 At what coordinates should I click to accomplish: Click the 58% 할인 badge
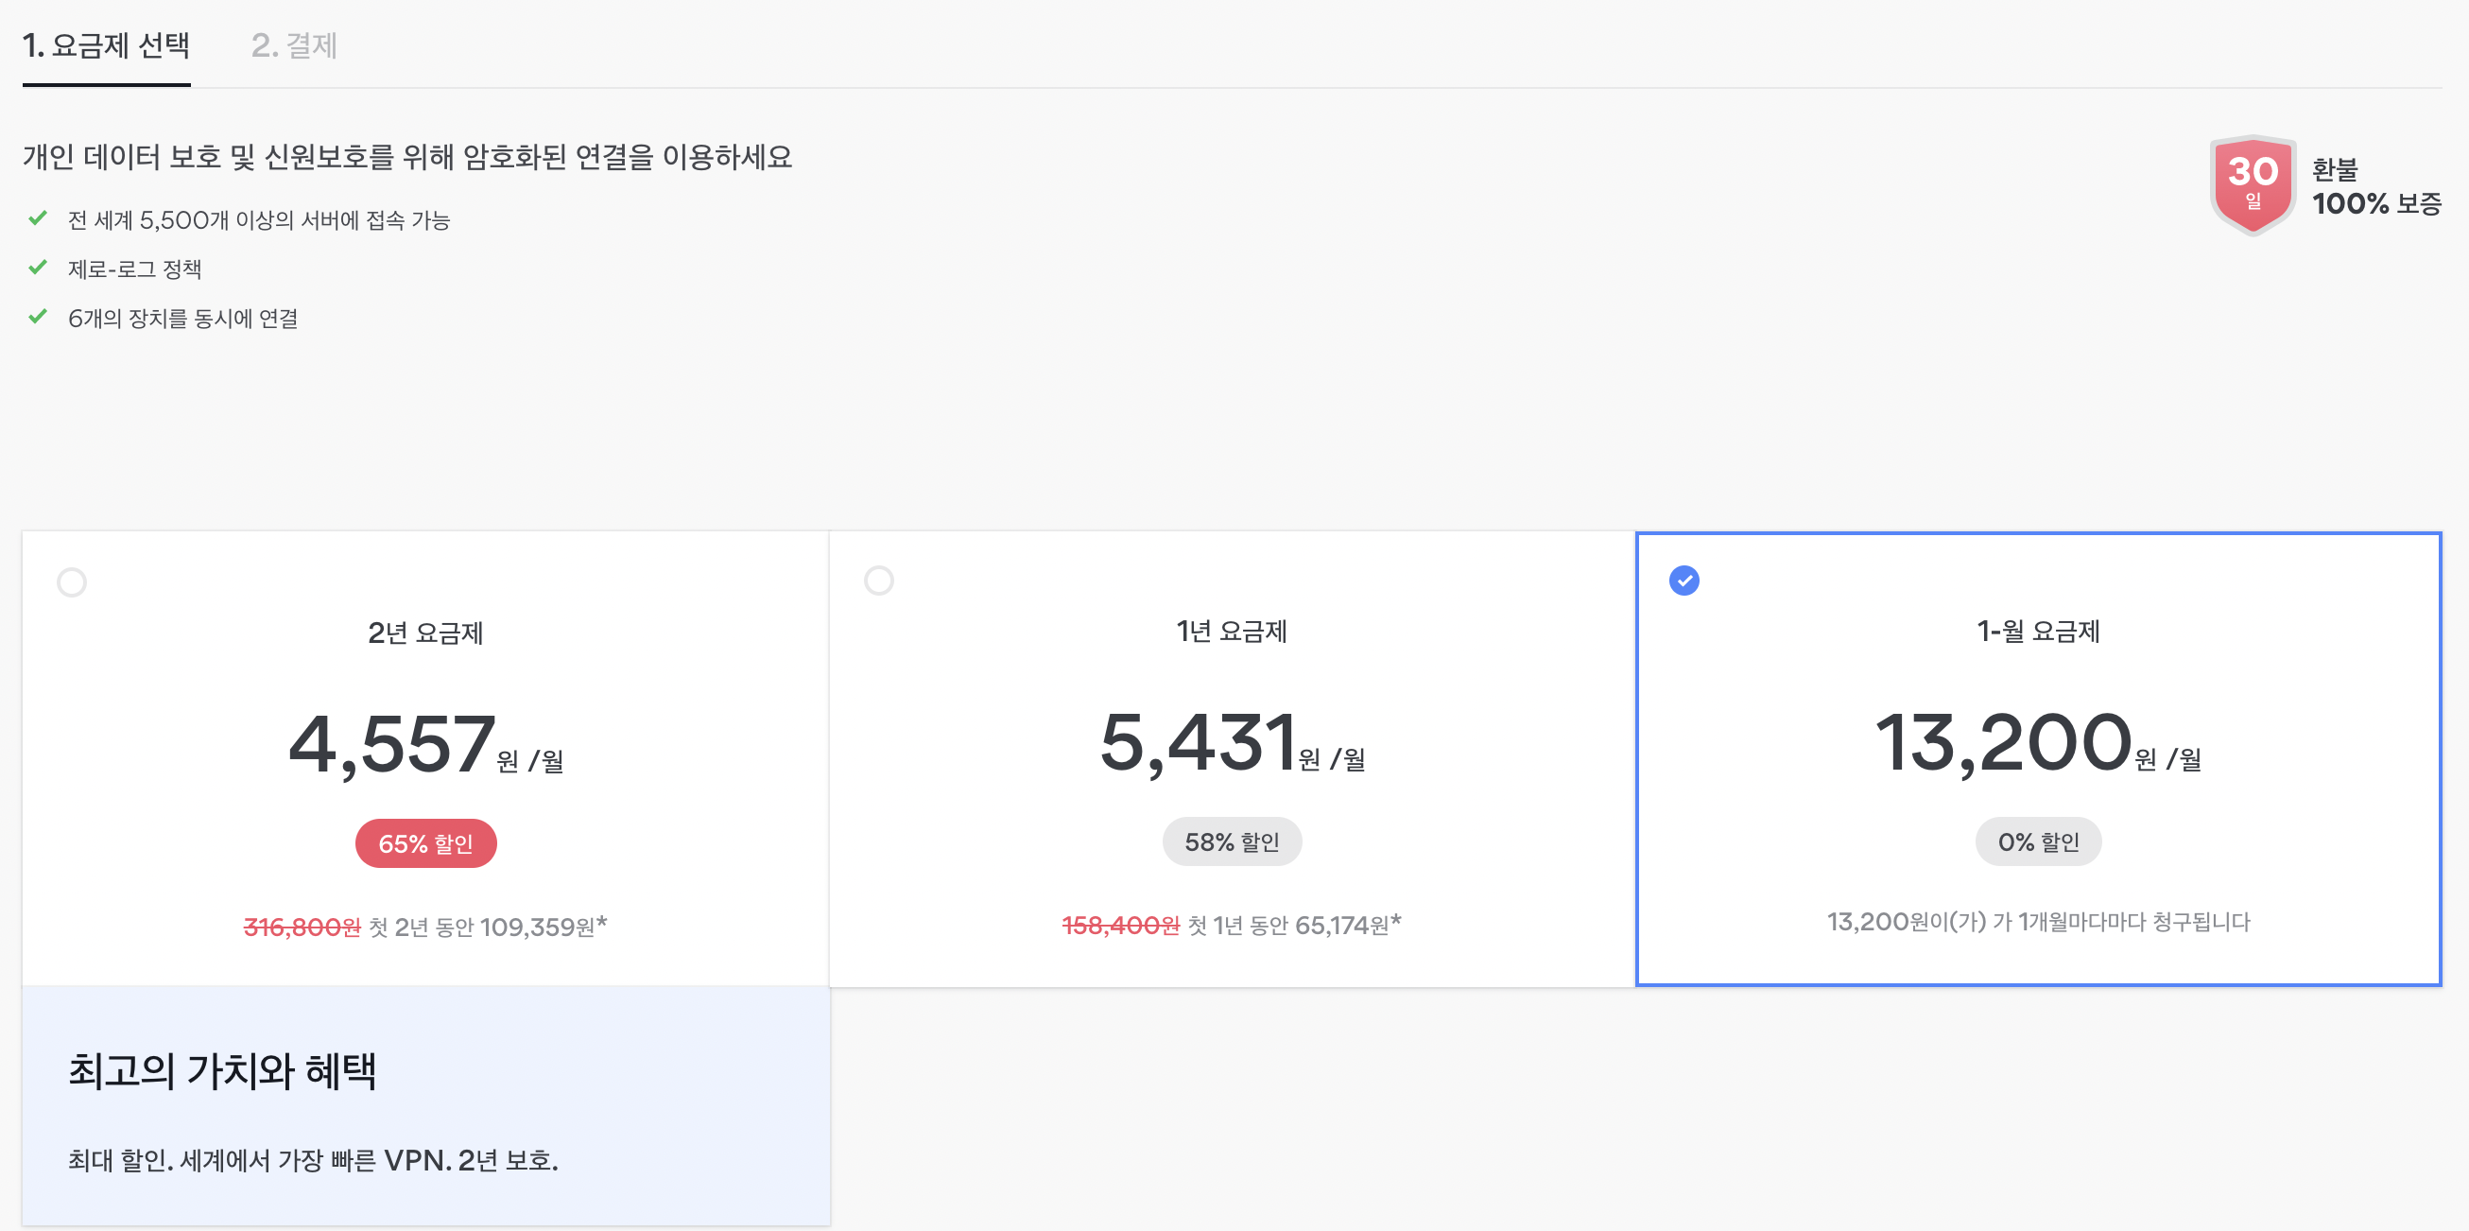tap(1232, 841)
